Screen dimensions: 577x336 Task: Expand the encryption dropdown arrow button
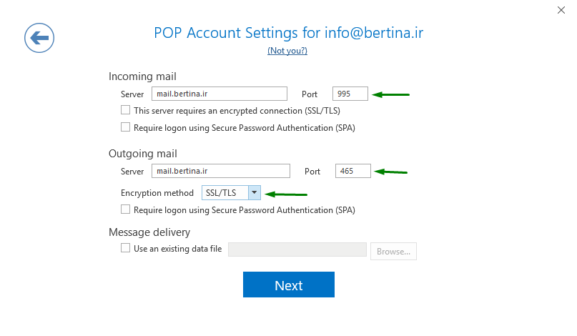click(255, 193)
